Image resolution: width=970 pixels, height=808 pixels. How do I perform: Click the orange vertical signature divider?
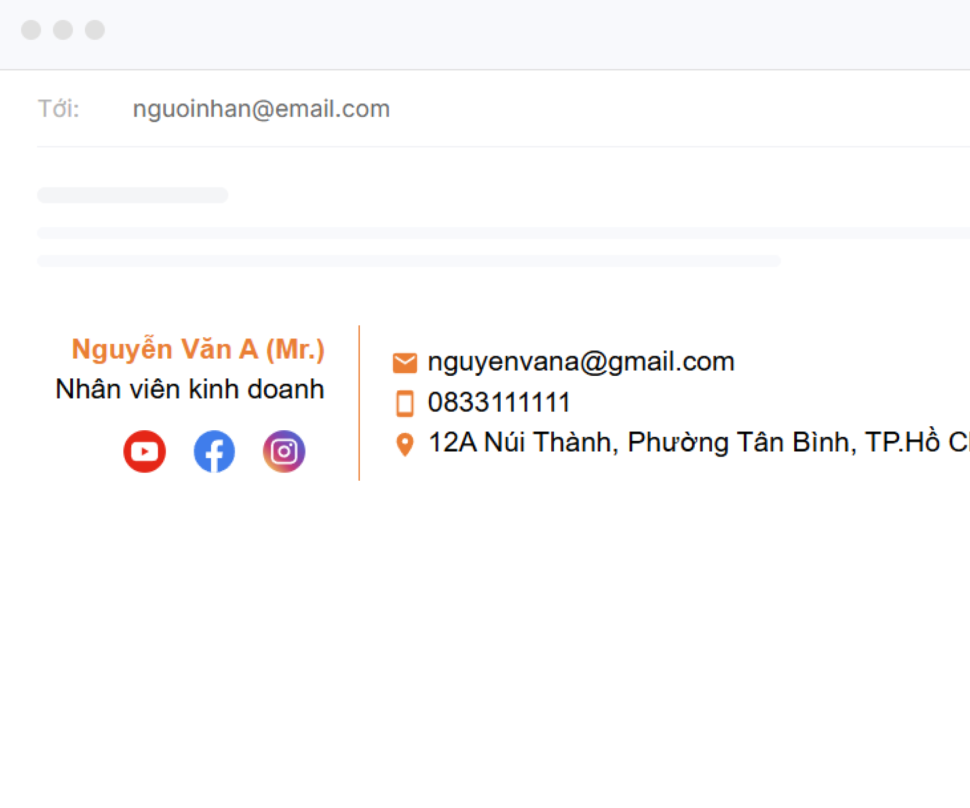click(x=359, y=403)
